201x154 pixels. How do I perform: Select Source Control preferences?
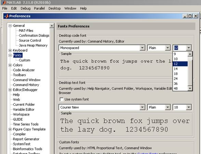coord(30,40)
